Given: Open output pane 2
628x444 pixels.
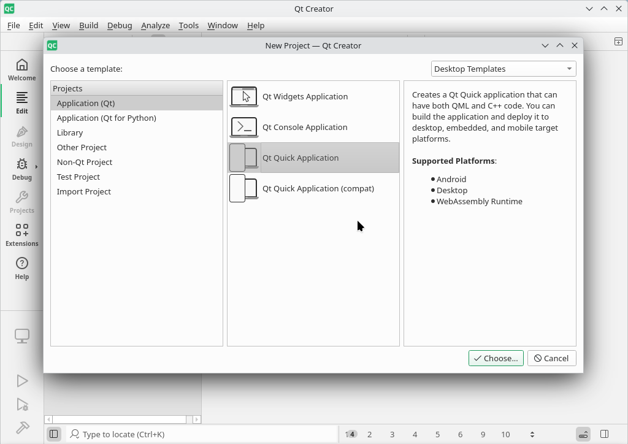Looking at the screenshot, I should coord(369,434).
